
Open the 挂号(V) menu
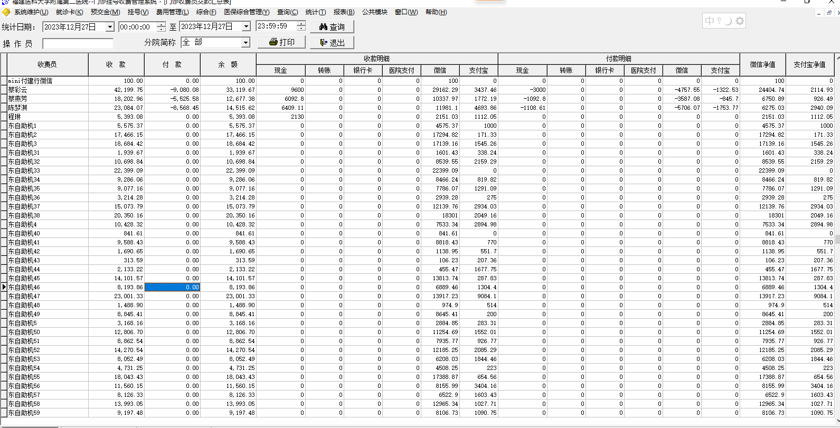point(138,12)
